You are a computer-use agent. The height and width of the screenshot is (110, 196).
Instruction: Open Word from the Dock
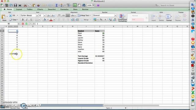pos(193,85)
